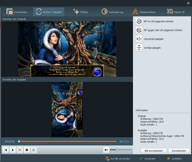This screenshot has height=162, width=192.
Task: Open the Stereo 3D tab
Action: coord(175,12)
